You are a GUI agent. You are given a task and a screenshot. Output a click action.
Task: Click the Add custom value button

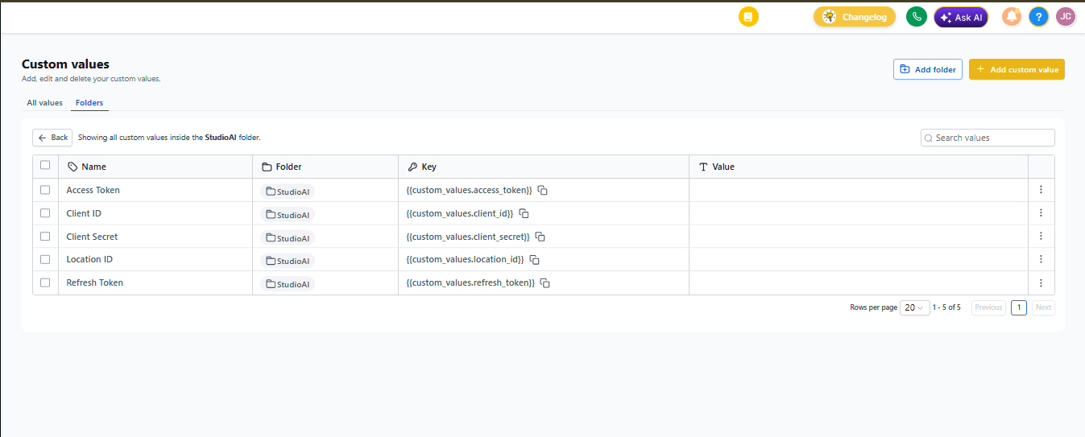point(1017,69)
